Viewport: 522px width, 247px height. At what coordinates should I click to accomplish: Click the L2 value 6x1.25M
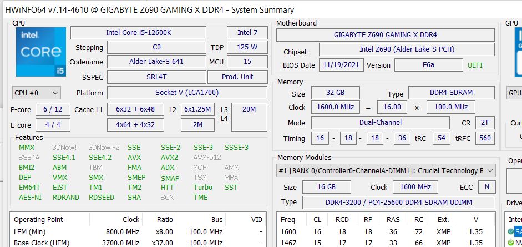pyautogui.click(x=197, y=109)
